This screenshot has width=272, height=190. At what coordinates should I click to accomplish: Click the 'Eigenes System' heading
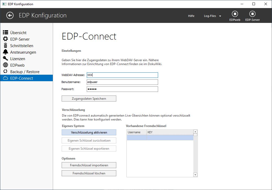(x=73, y=126)
